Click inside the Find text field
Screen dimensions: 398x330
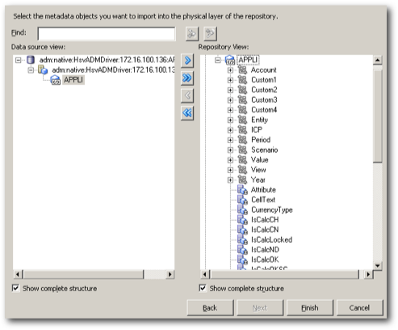tap(107, 34)
